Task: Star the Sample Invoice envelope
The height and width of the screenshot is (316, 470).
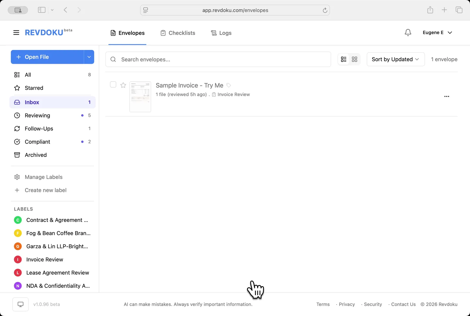Action: [x=123, y=85]
